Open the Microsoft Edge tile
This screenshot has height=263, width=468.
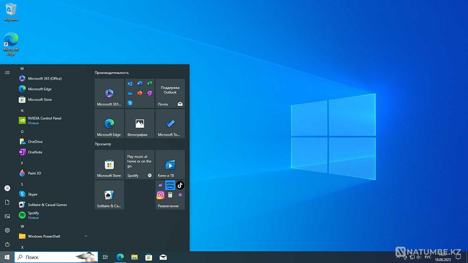click(109, 124)
